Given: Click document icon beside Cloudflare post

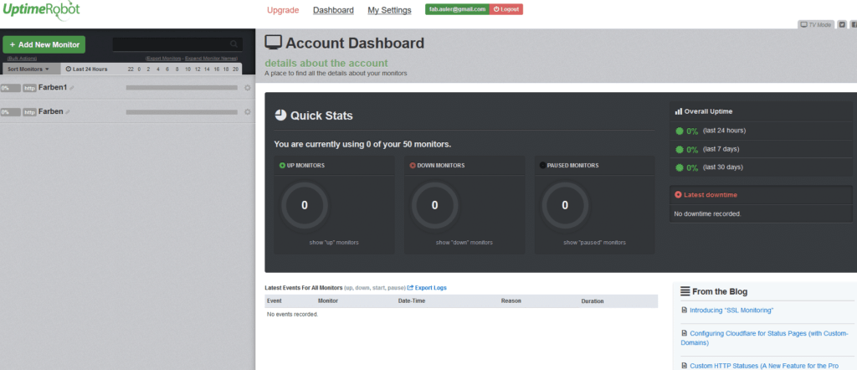Looking at the screenshot, I should click(x=685, y=333).
